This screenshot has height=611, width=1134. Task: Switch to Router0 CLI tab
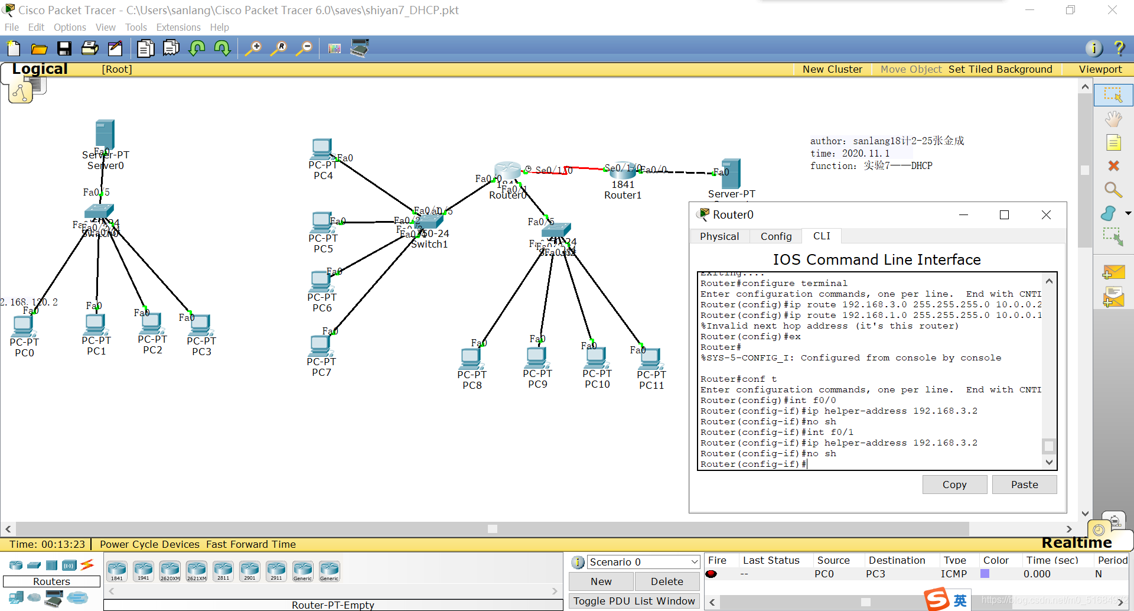(822, 236)
